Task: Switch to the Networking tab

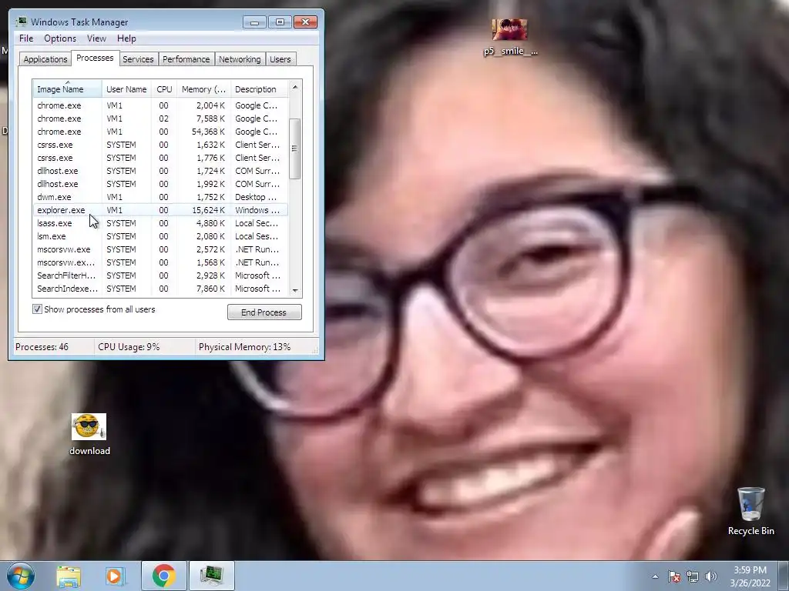Action: click(240, 58)
